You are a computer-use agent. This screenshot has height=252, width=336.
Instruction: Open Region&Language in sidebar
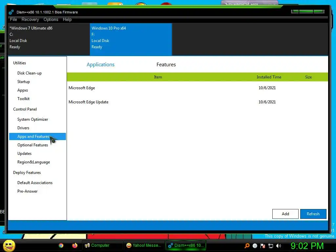tap(34, 162)
